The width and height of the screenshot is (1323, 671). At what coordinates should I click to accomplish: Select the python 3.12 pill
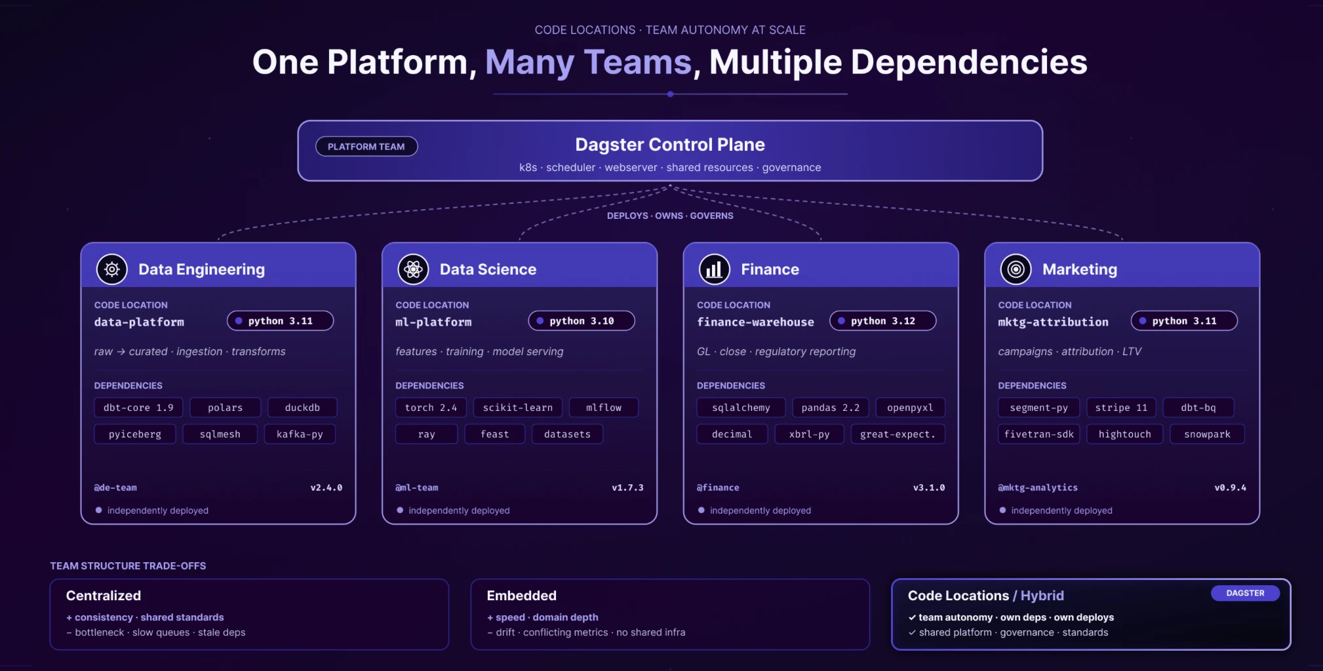(x=882, y=321)
